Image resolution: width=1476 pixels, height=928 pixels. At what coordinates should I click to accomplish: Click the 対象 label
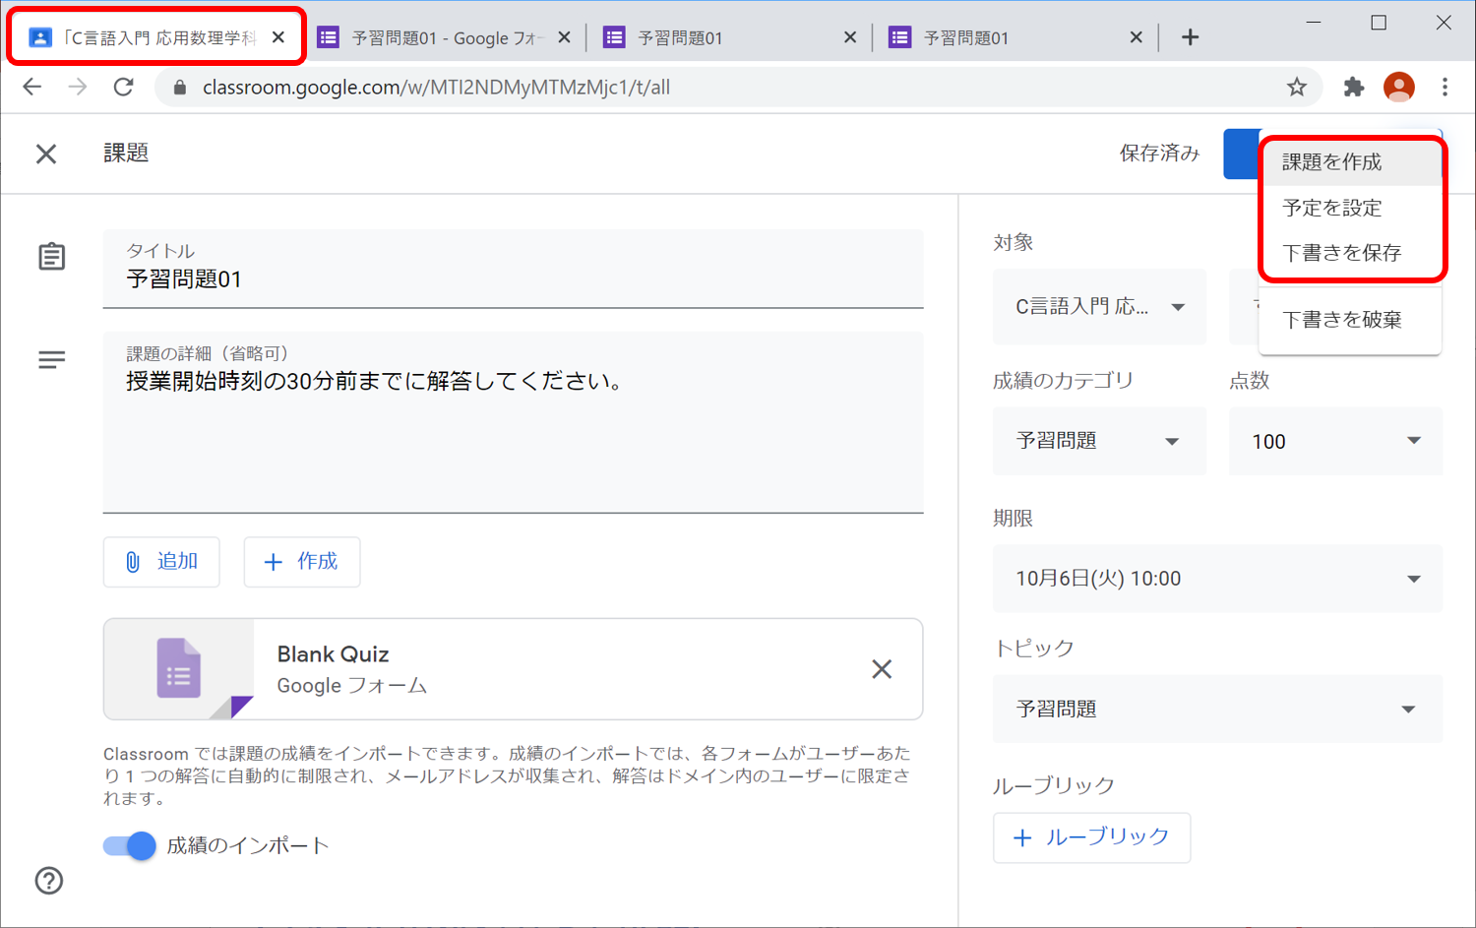(1013, 242)
